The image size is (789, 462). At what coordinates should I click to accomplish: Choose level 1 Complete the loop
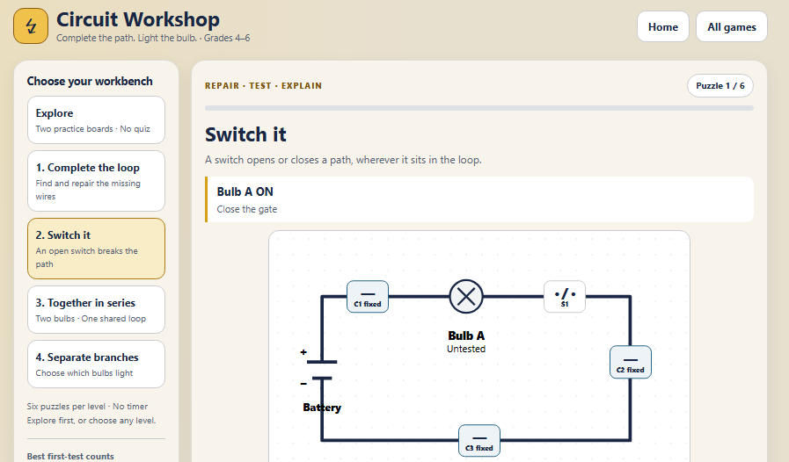click(96, 181)
